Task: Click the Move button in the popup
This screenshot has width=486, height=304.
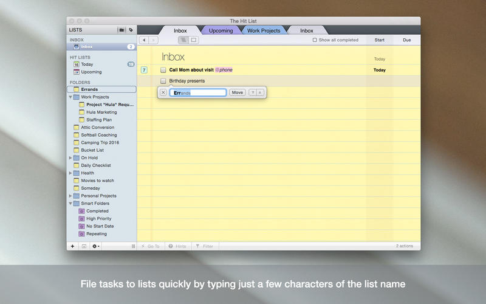Action: [238, 92]
